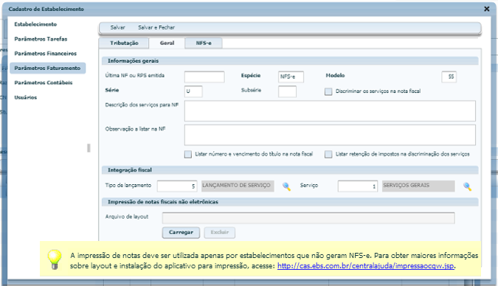The width and height of the screenshot is (498, 286).
Task: Click the disabled Excluir button
Action: click(220, 232)
